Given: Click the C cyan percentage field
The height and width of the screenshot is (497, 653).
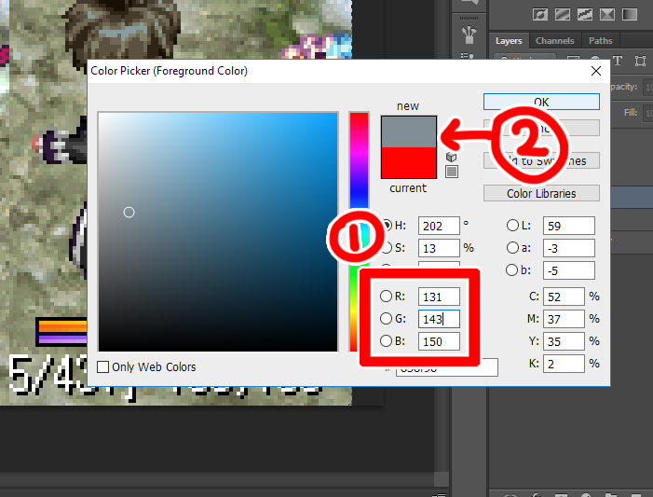Looking at the screenshot, I should pos(564,297).
